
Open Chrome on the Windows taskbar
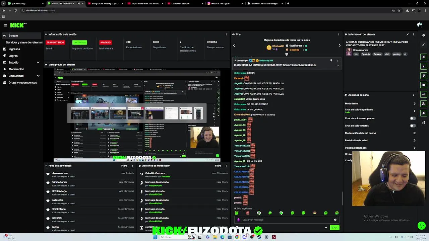(237, 237)
